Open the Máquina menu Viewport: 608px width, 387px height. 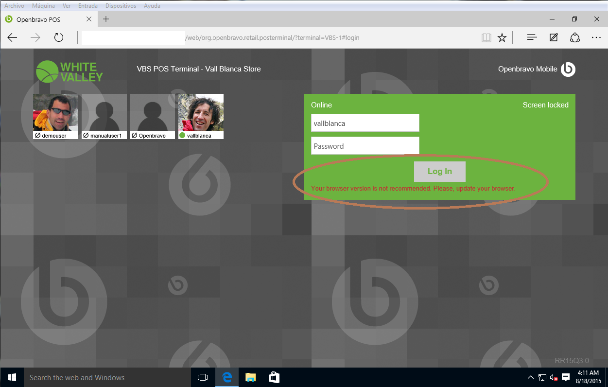[43, 6]
